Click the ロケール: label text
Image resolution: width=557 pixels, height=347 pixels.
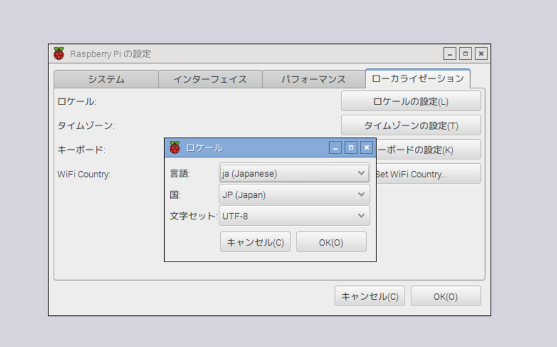click(77, 102)
